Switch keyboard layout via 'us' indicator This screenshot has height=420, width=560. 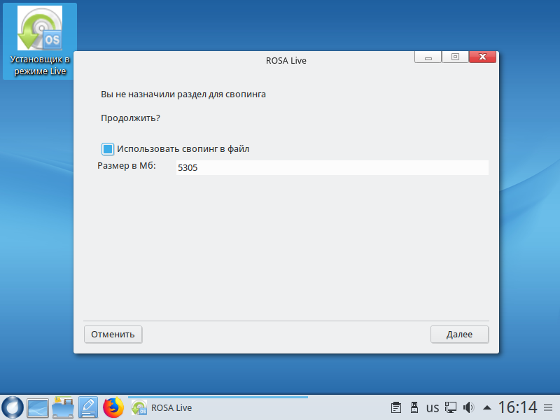433,407
